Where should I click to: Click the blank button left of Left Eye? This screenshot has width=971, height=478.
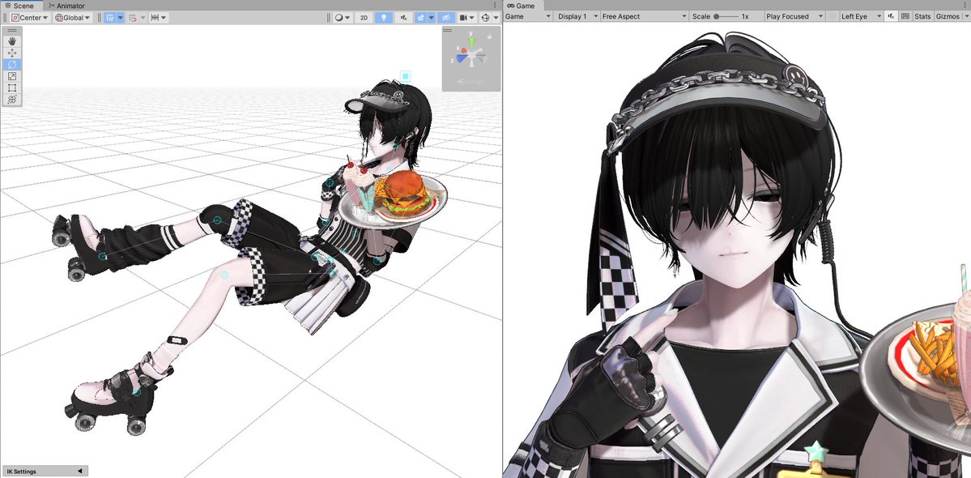pos(833,17)
